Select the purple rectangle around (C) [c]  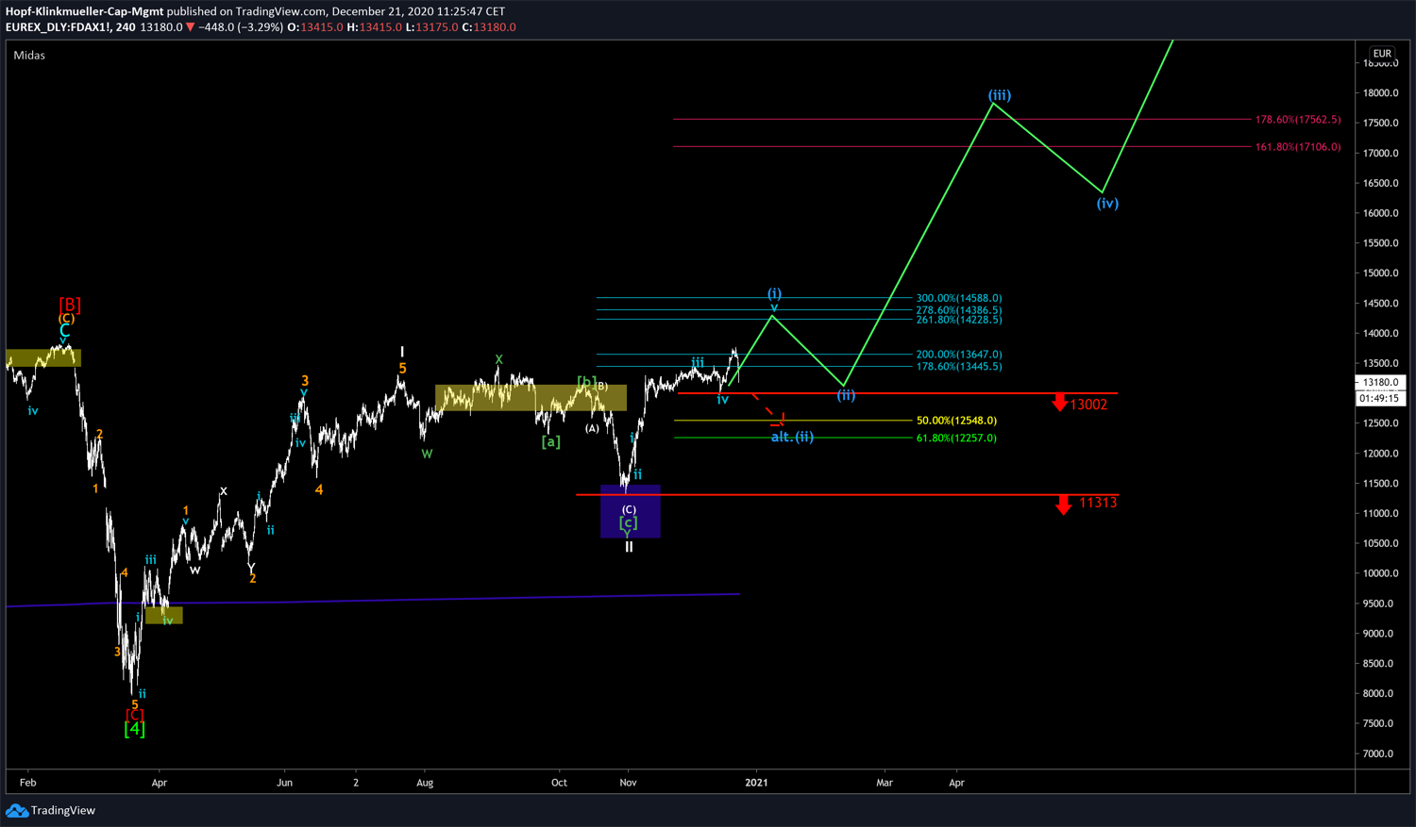click(631, 512)
